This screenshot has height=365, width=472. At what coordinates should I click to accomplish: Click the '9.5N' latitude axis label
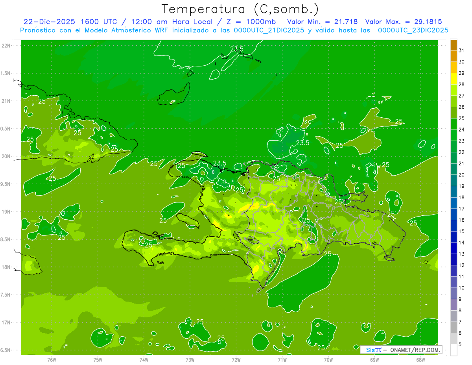click(6, 184)
